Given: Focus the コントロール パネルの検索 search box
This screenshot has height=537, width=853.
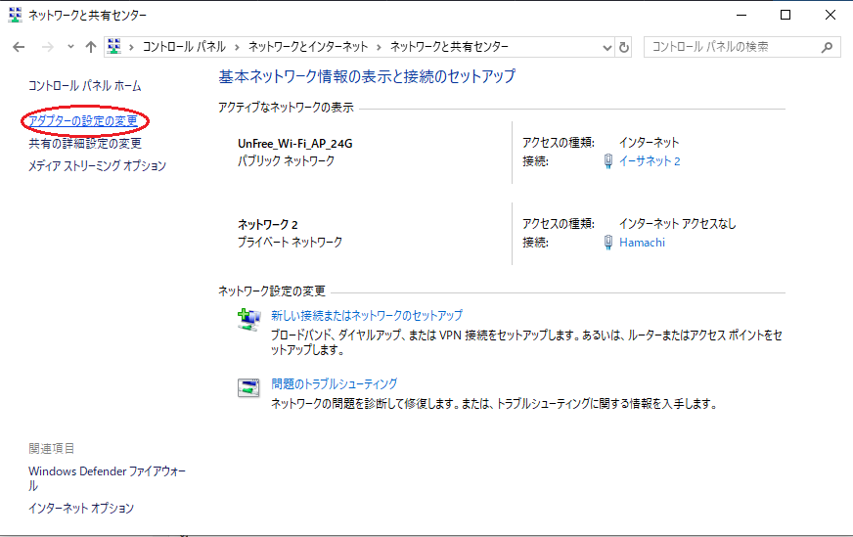Looking at the screenshot, I should pos(742,47).
